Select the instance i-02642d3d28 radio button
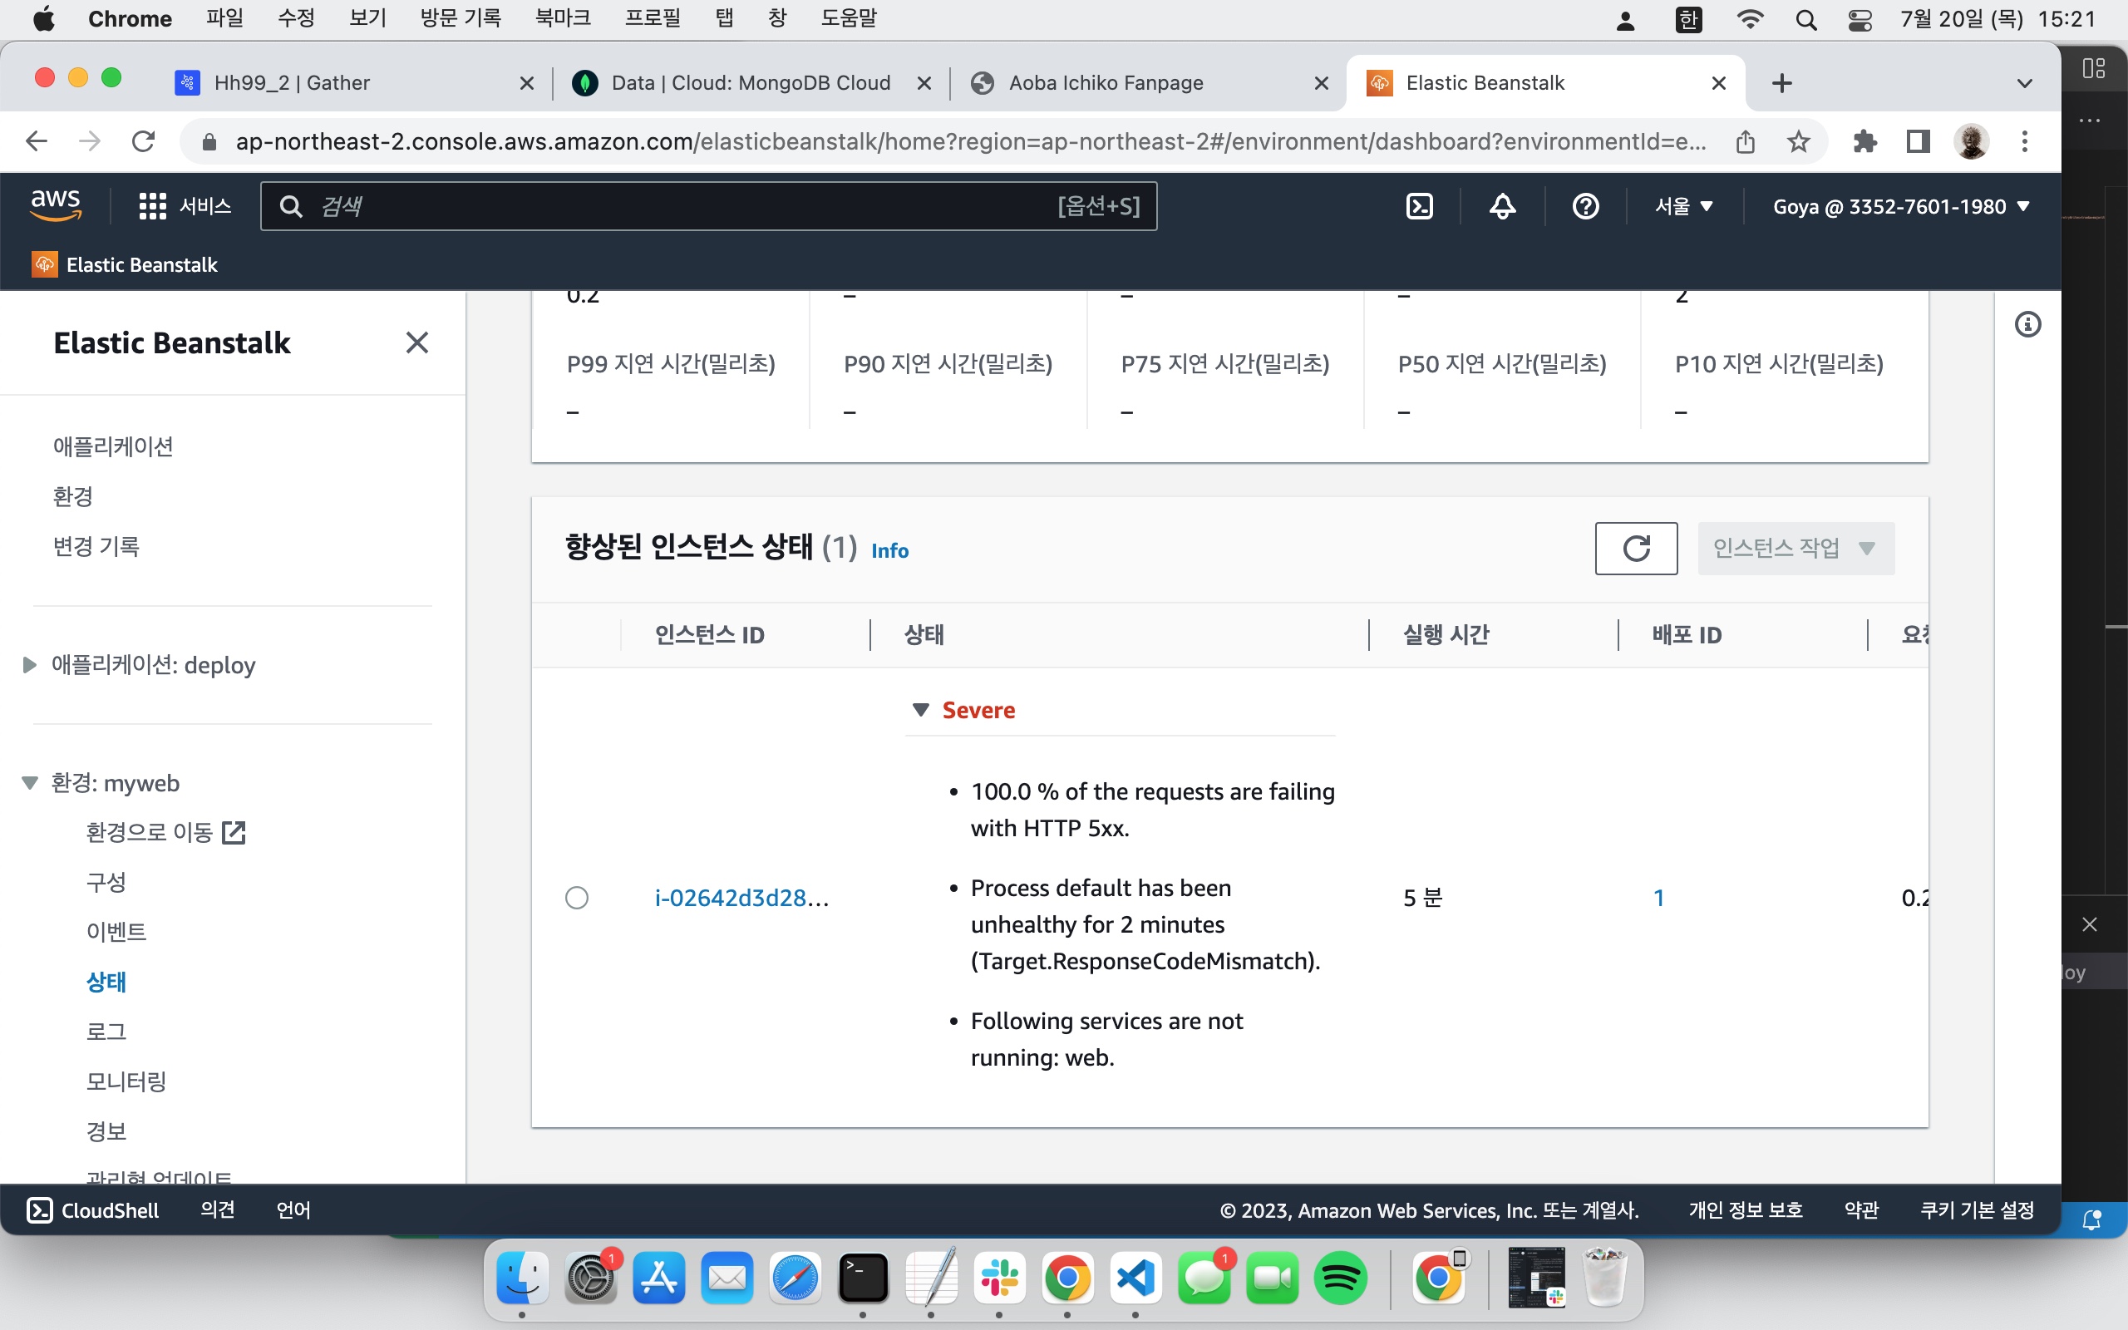Screen dimensions: 2128x1330 pyautogui.click(x=577, y=897)
